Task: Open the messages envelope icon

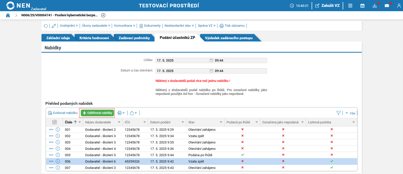Action: (387, 6)
